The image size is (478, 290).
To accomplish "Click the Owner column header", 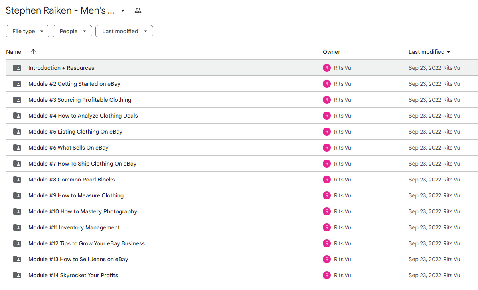I will pos(332,52).
